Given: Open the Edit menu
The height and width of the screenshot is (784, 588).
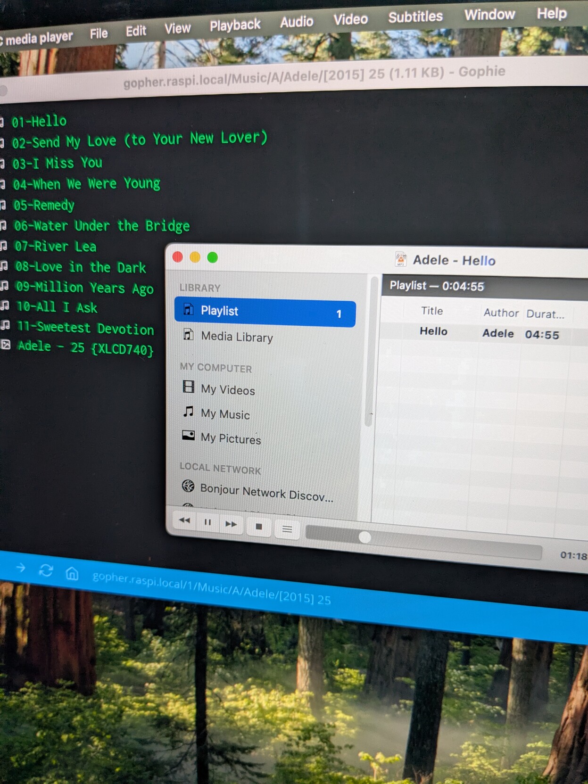Looking at the screenshot, I should pyautogui.click(x=136, y=31).
